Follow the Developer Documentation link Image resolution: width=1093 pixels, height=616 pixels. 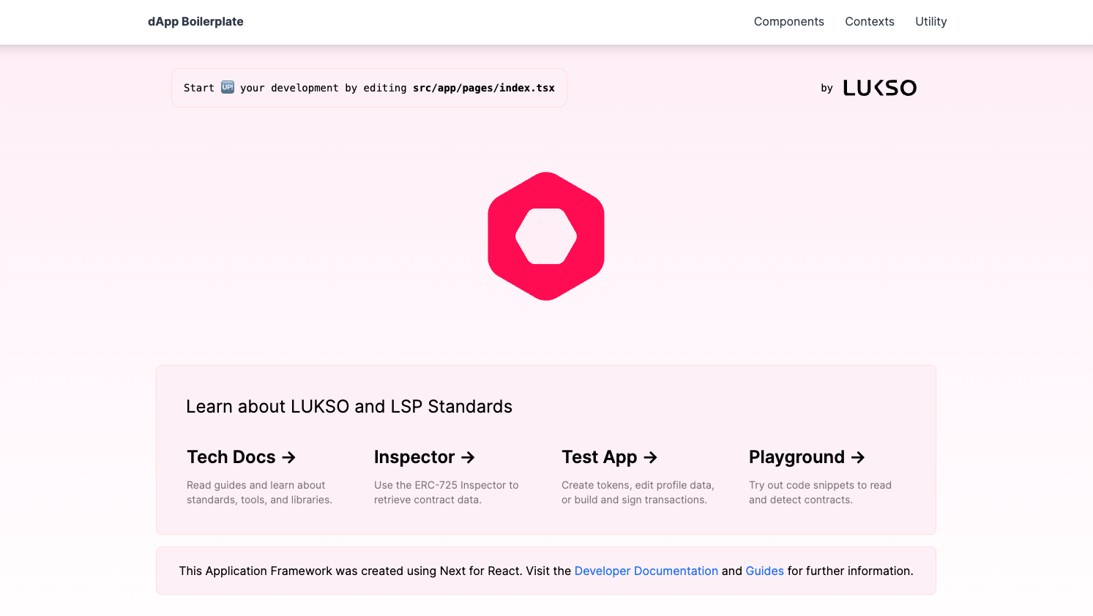click(x=646, y=571)
